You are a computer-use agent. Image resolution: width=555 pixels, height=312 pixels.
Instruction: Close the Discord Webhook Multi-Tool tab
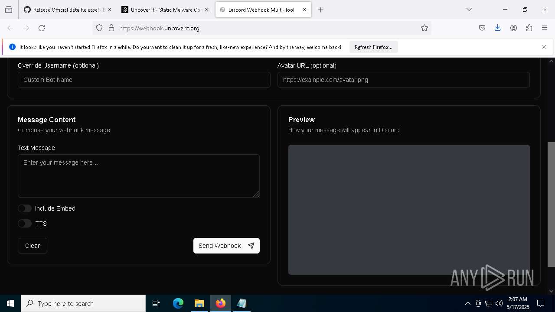pyautogui.click(x=304, y=10)
